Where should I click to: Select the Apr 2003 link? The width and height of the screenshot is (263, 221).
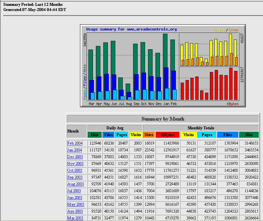pyautogui.click(x=75, y=211)
